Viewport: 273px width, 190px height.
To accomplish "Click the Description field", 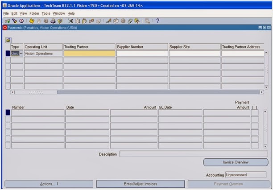I will click(194, 154).
